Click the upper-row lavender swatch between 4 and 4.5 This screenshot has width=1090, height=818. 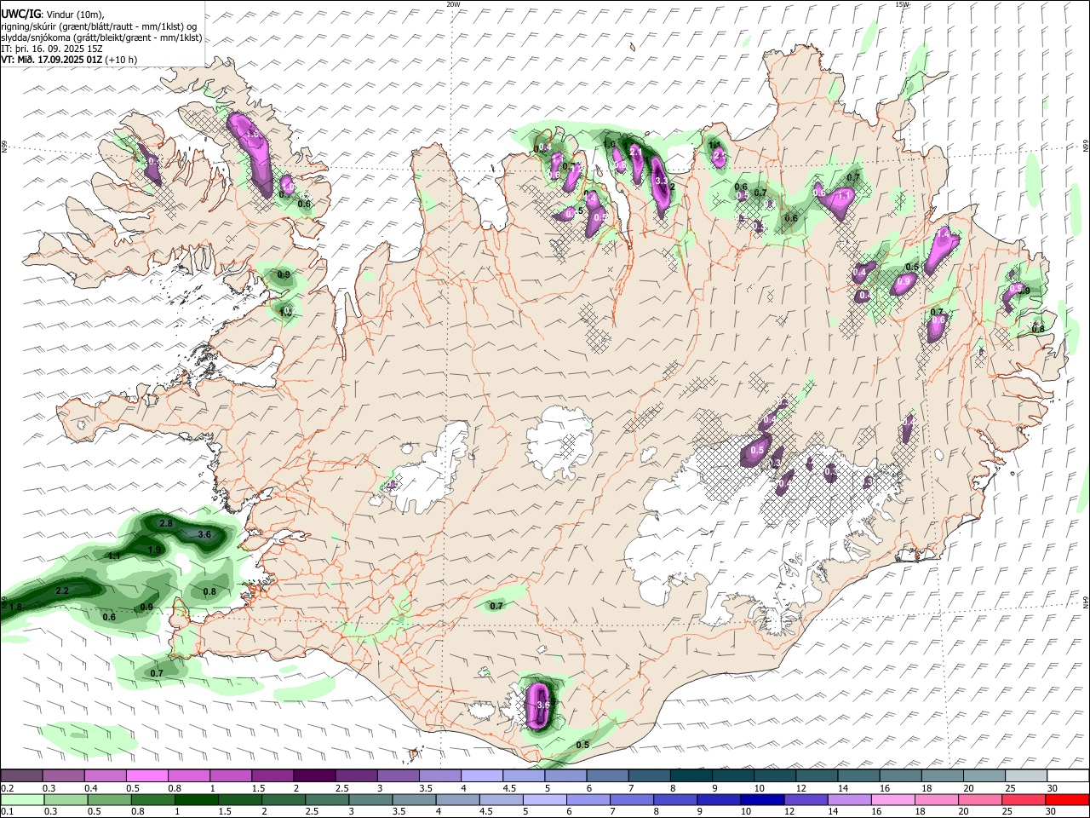click(x=482, y=775)
